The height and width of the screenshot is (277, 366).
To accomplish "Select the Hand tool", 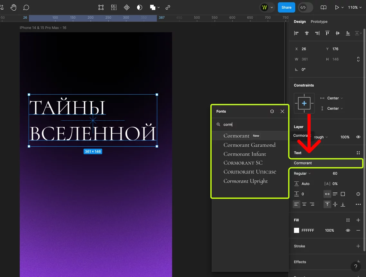I will (13, 7).
